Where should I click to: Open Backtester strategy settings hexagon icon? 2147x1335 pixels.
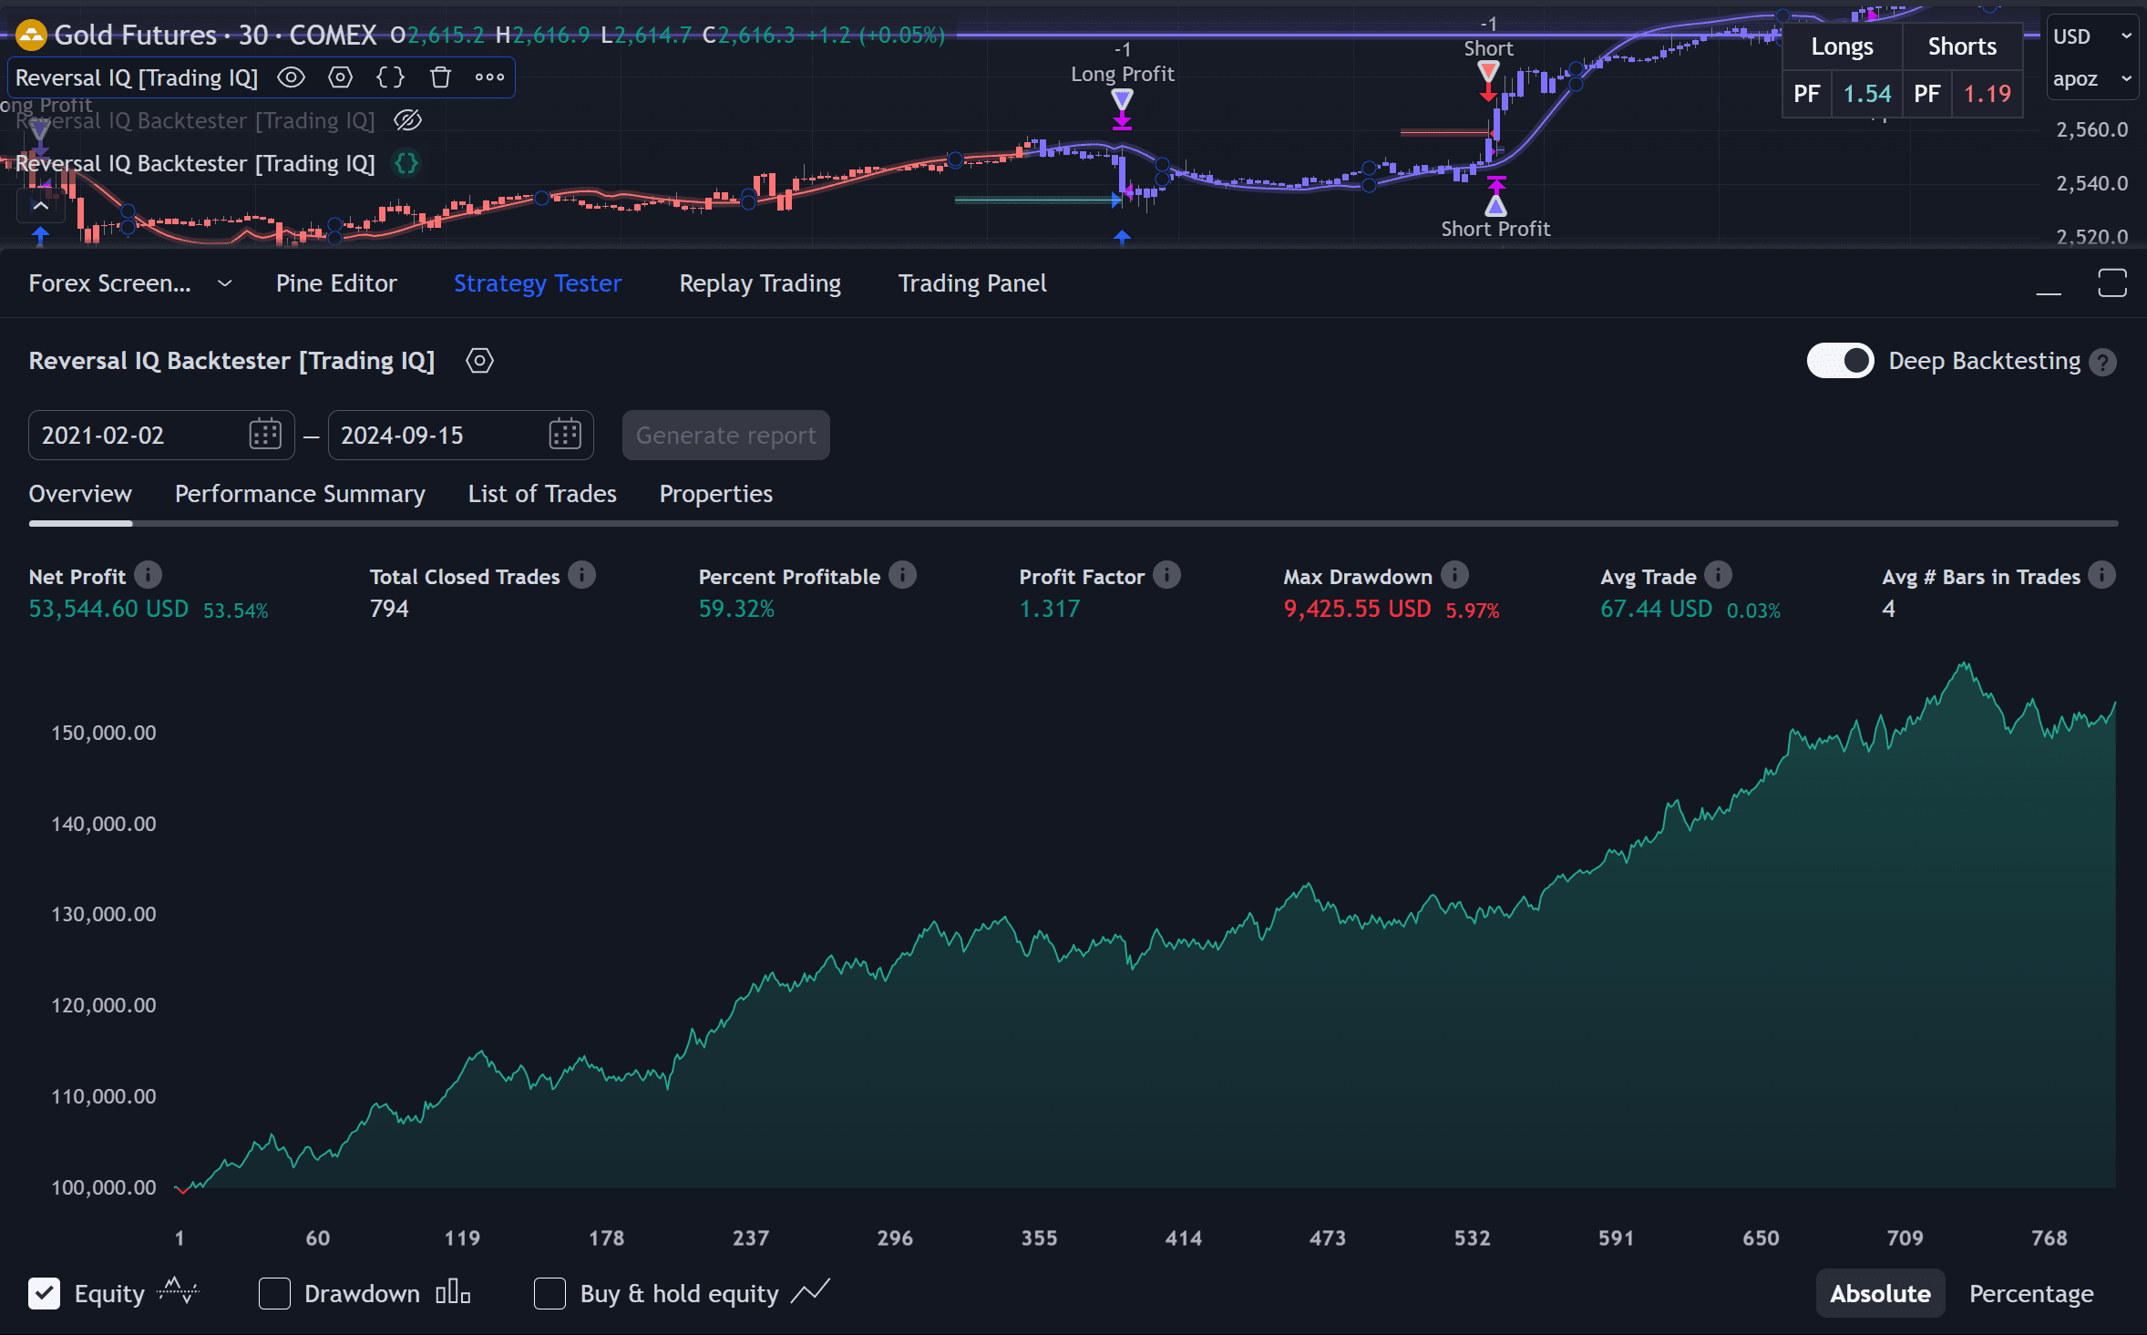[479, 361]
